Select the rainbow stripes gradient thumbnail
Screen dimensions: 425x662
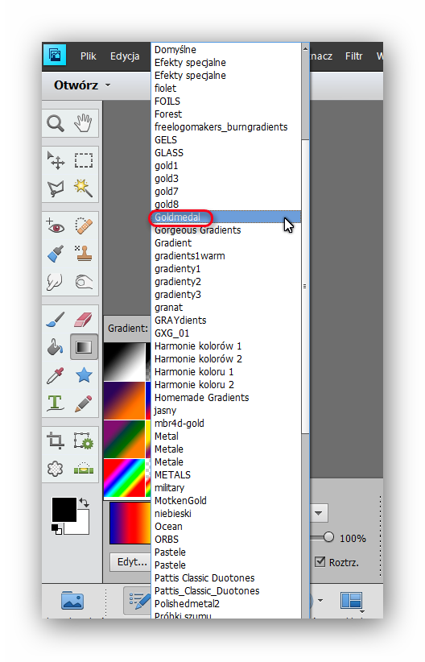click(124, 478)
